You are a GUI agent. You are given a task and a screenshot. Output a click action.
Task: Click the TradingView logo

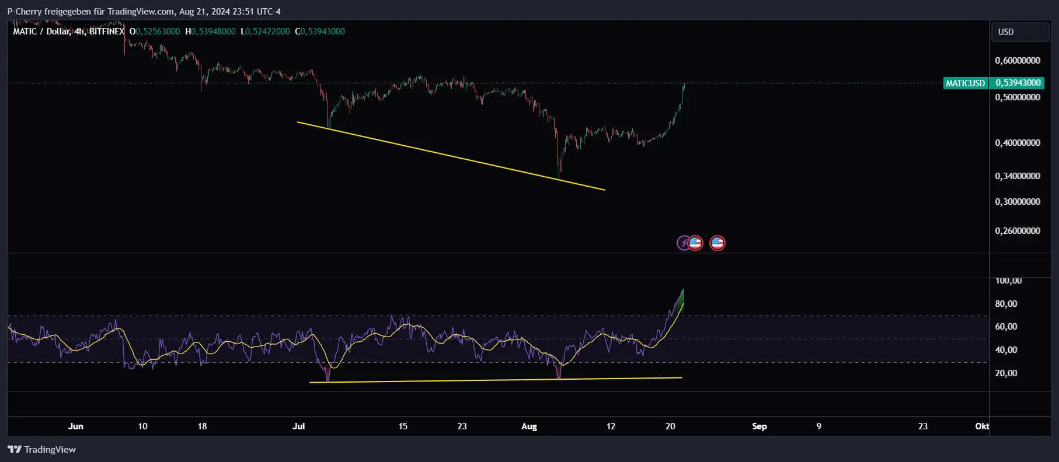click(x=41, y=449)
